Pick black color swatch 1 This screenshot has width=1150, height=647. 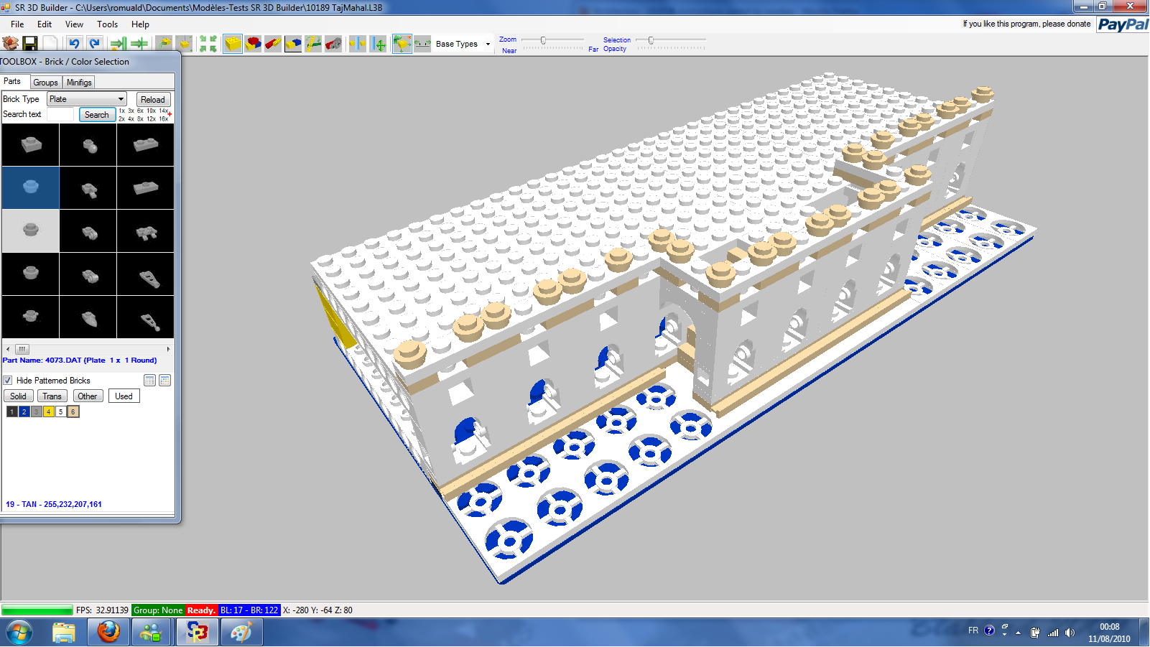pyautogui.click(x=12, y=412)
